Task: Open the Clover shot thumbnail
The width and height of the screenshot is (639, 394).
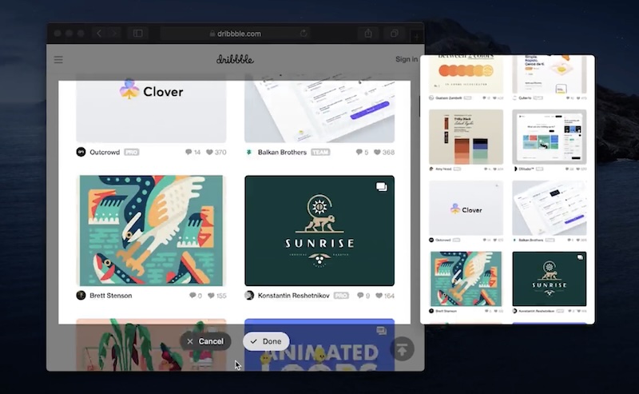Action: pyautogui.click(x=151, y=109)
